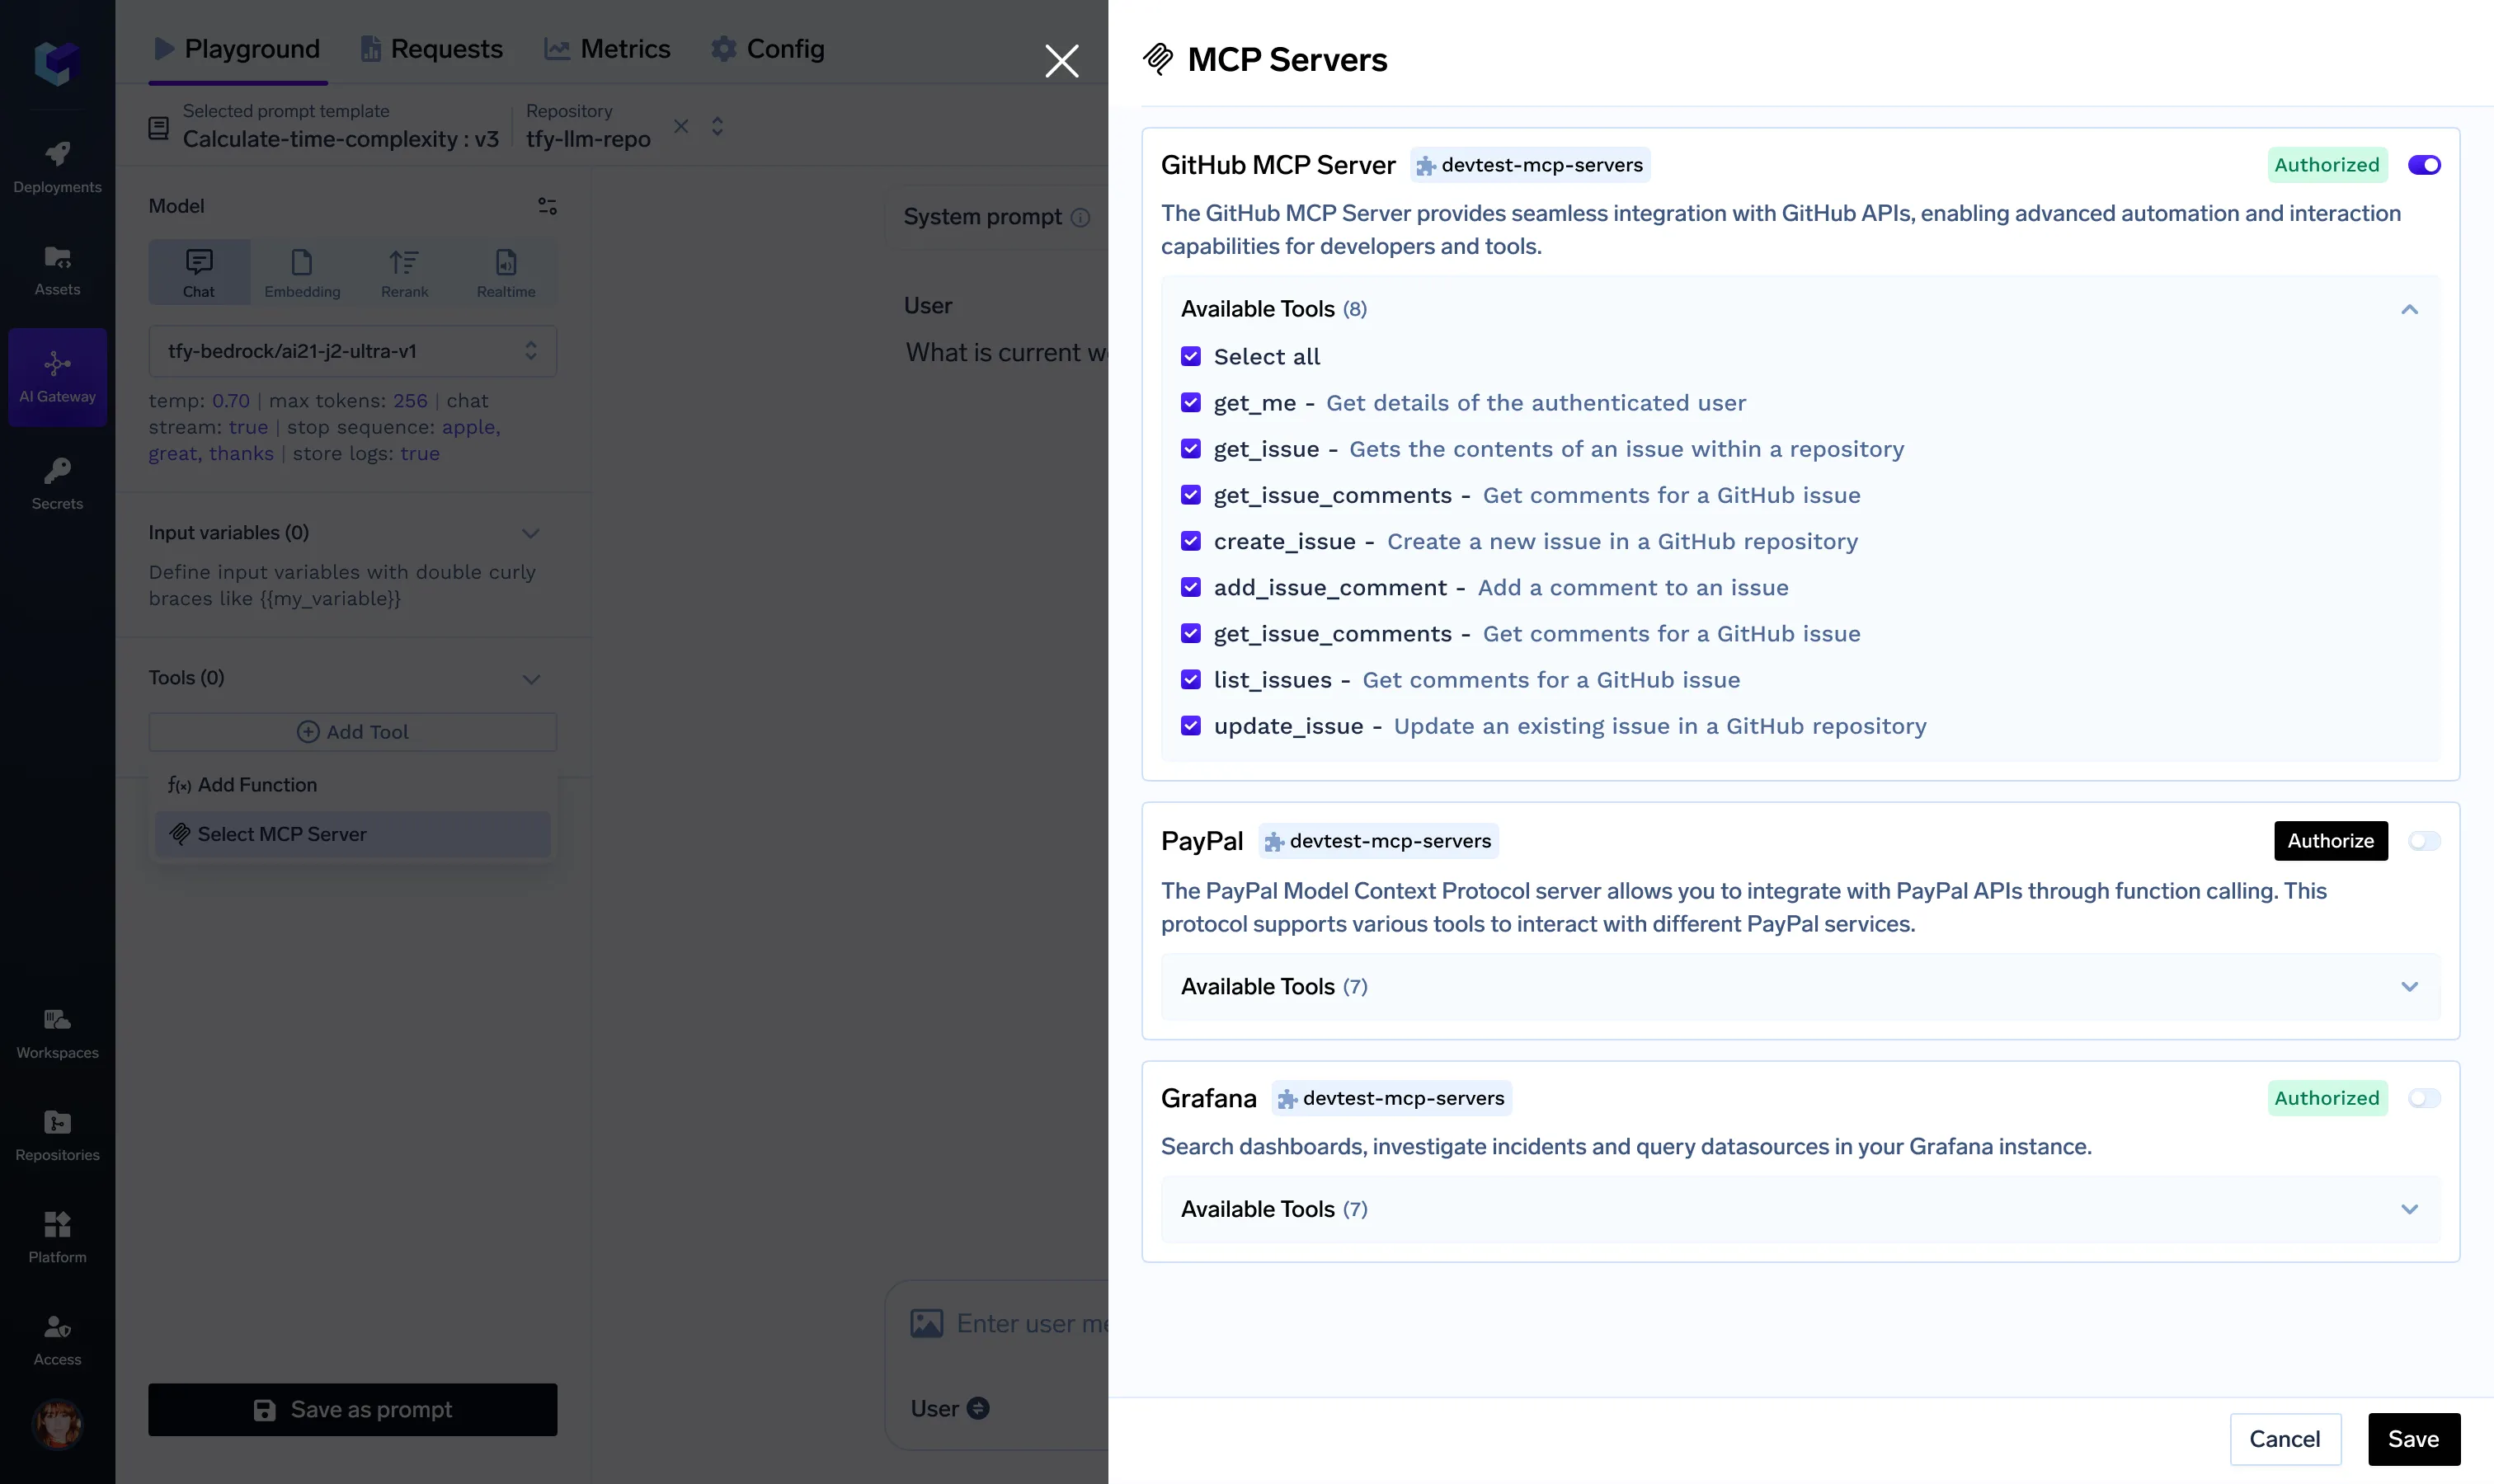2494x1484 pixels.
Task: Open Repositories sidebar icon
Action: tap(57, 1134)
